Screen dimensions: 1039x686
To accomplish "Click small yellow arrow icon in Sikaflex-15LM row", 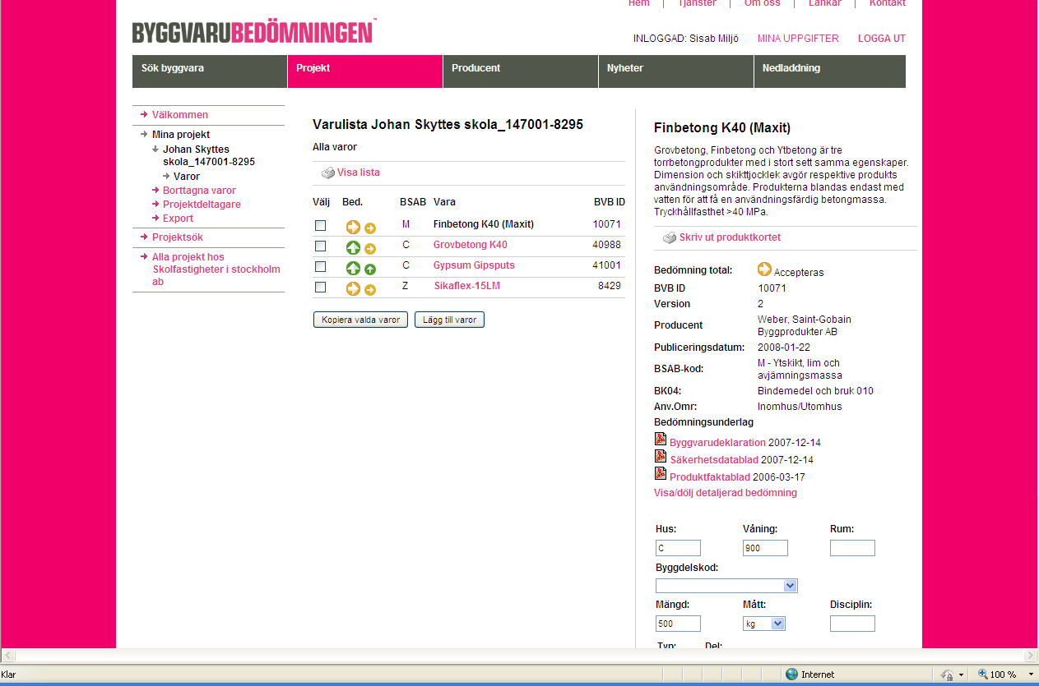I will 370,289.
